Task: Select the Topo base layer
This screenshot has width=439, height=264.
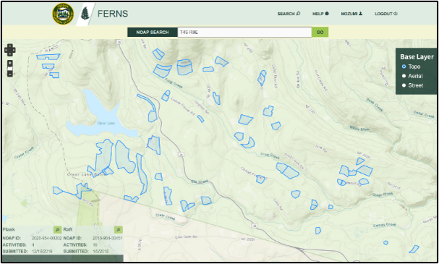Action: click(x=404, y=67)
